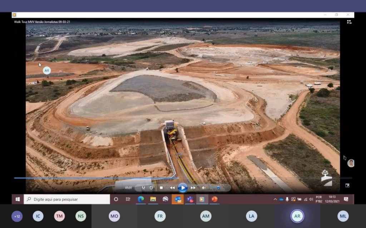Expand the +12 more participants bubble
The width and height of the screenshot is (366, 228).
(x=17, y=216)
